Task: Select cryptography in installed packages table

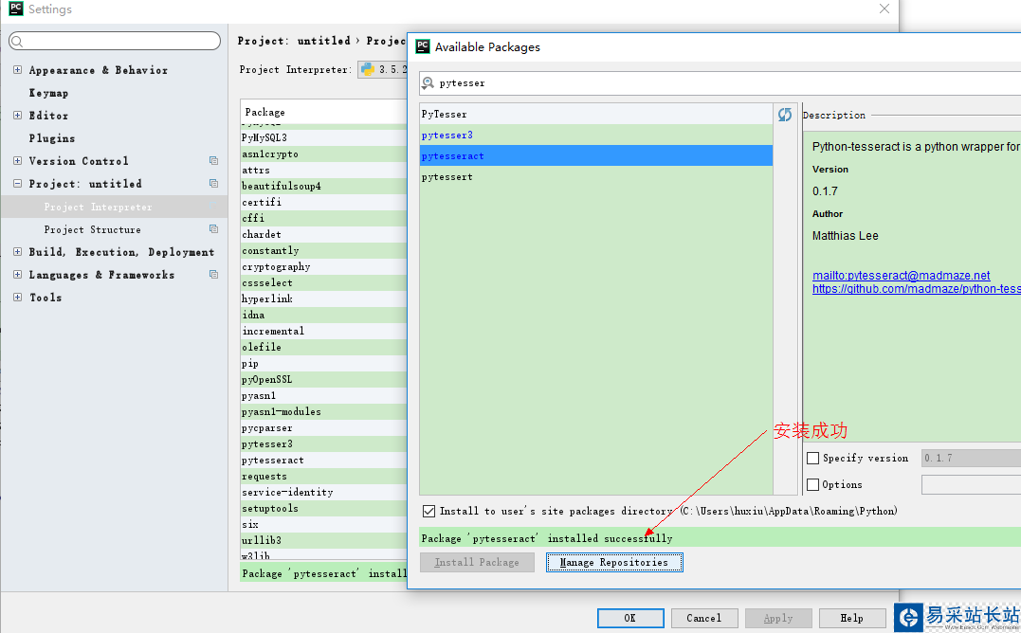Action: (323, 266)
